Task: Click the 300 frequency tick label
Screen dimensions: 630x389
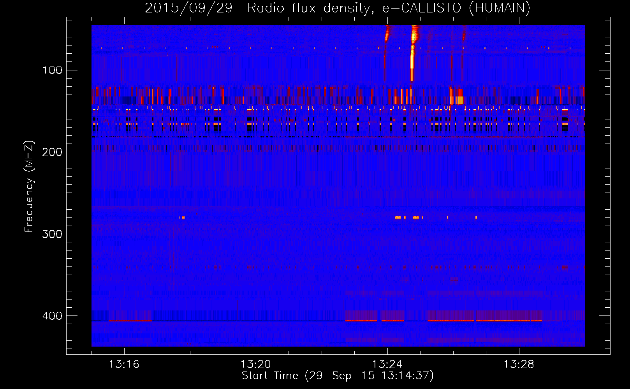Action: point(53,234)
